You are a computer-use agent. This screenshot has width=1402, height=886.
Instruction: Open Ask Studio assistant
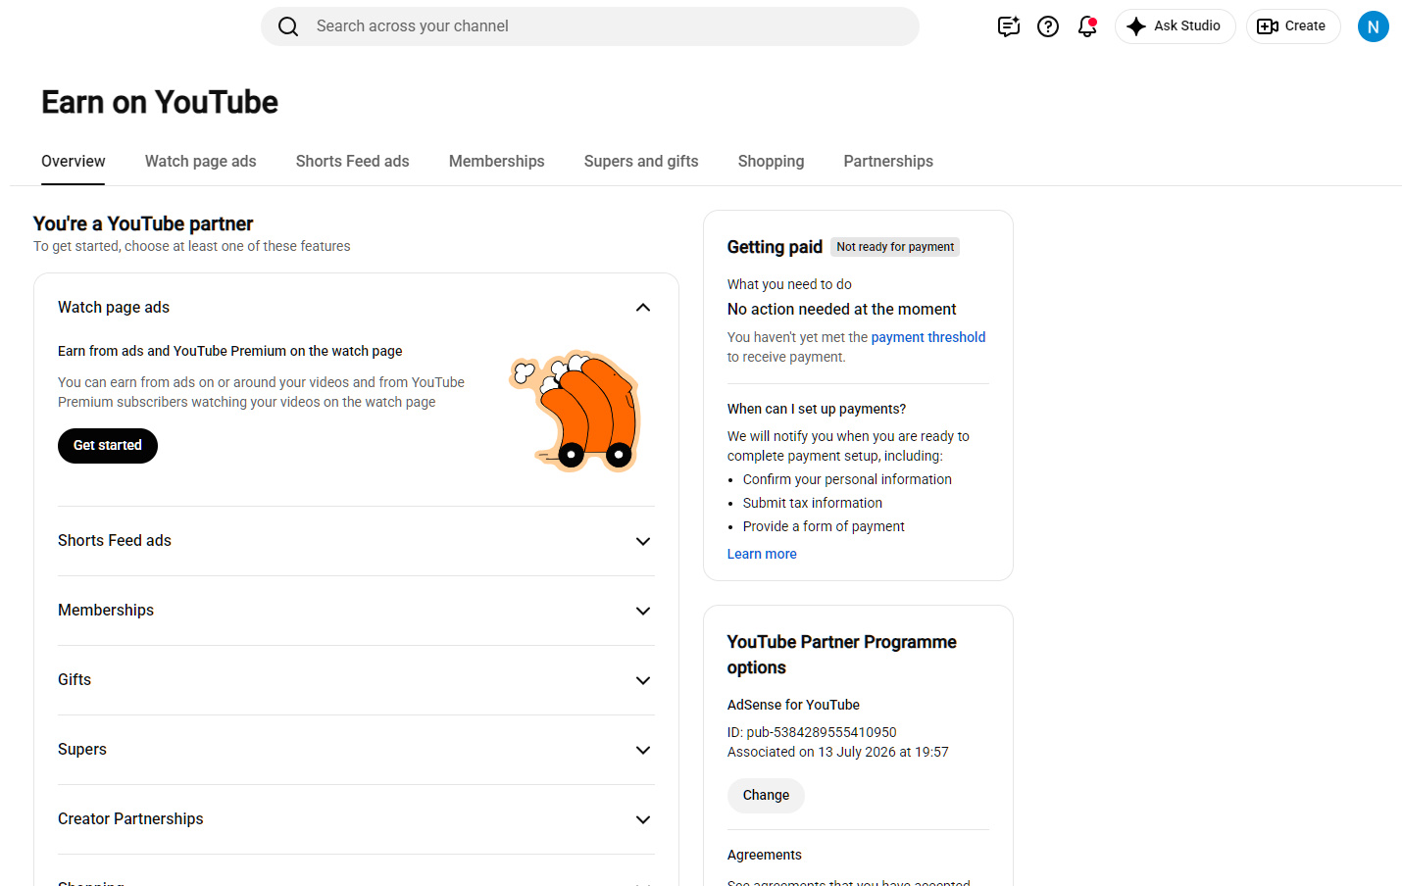coord(1175,26)
